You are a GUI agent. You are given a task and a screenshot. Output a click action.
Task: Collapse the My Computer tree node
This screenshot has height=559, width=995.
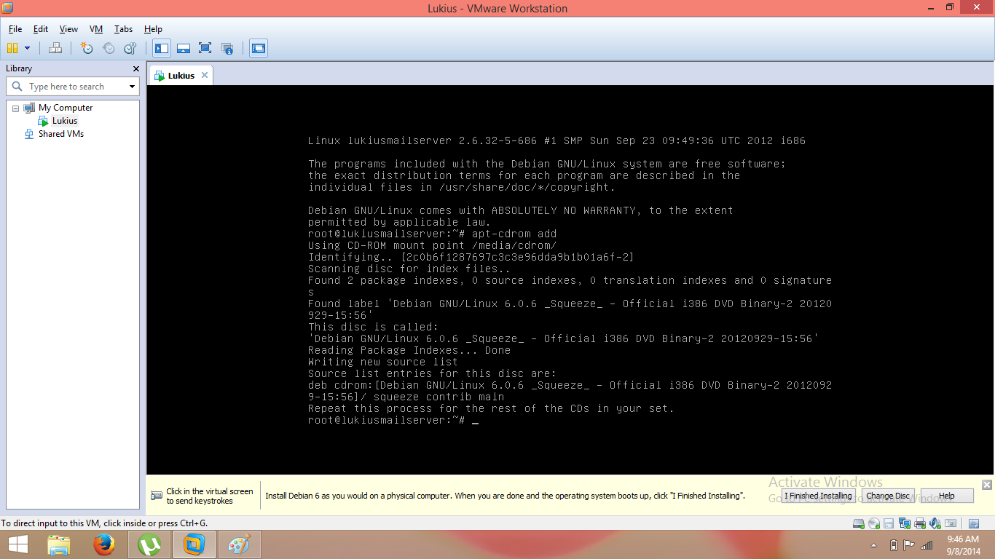click(x=15, y=108)
